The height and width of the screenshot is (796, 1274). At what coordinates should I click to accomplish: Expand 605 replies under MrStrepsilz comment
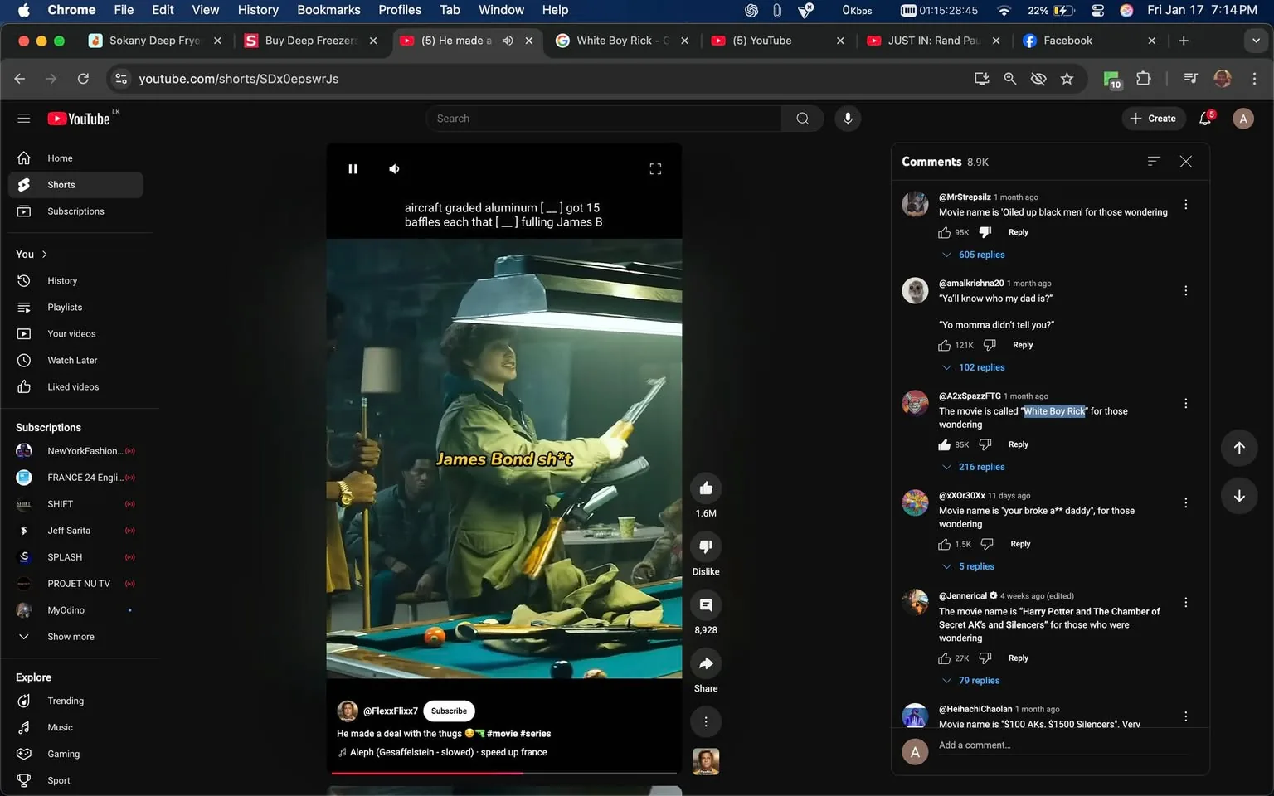[981, 255]
